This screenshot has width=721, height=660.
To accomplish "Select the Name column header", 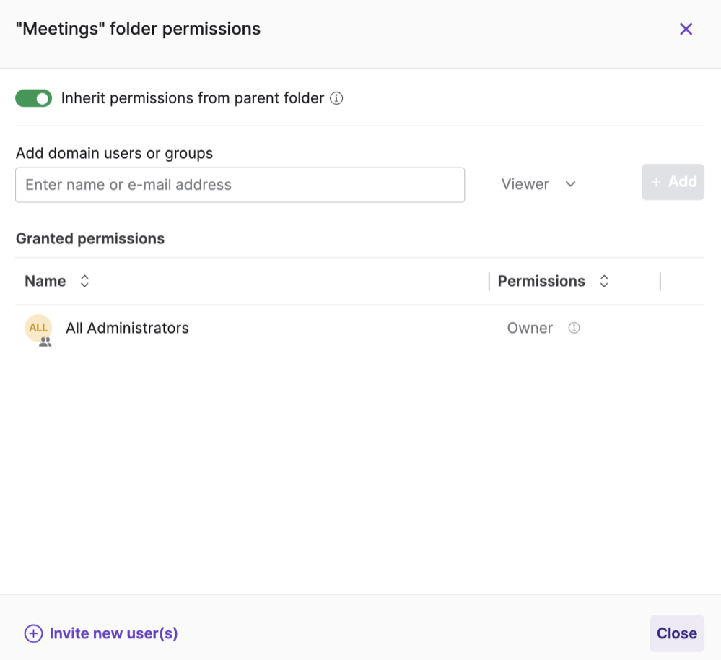I will pyautogui.click(x=44, y=281).
